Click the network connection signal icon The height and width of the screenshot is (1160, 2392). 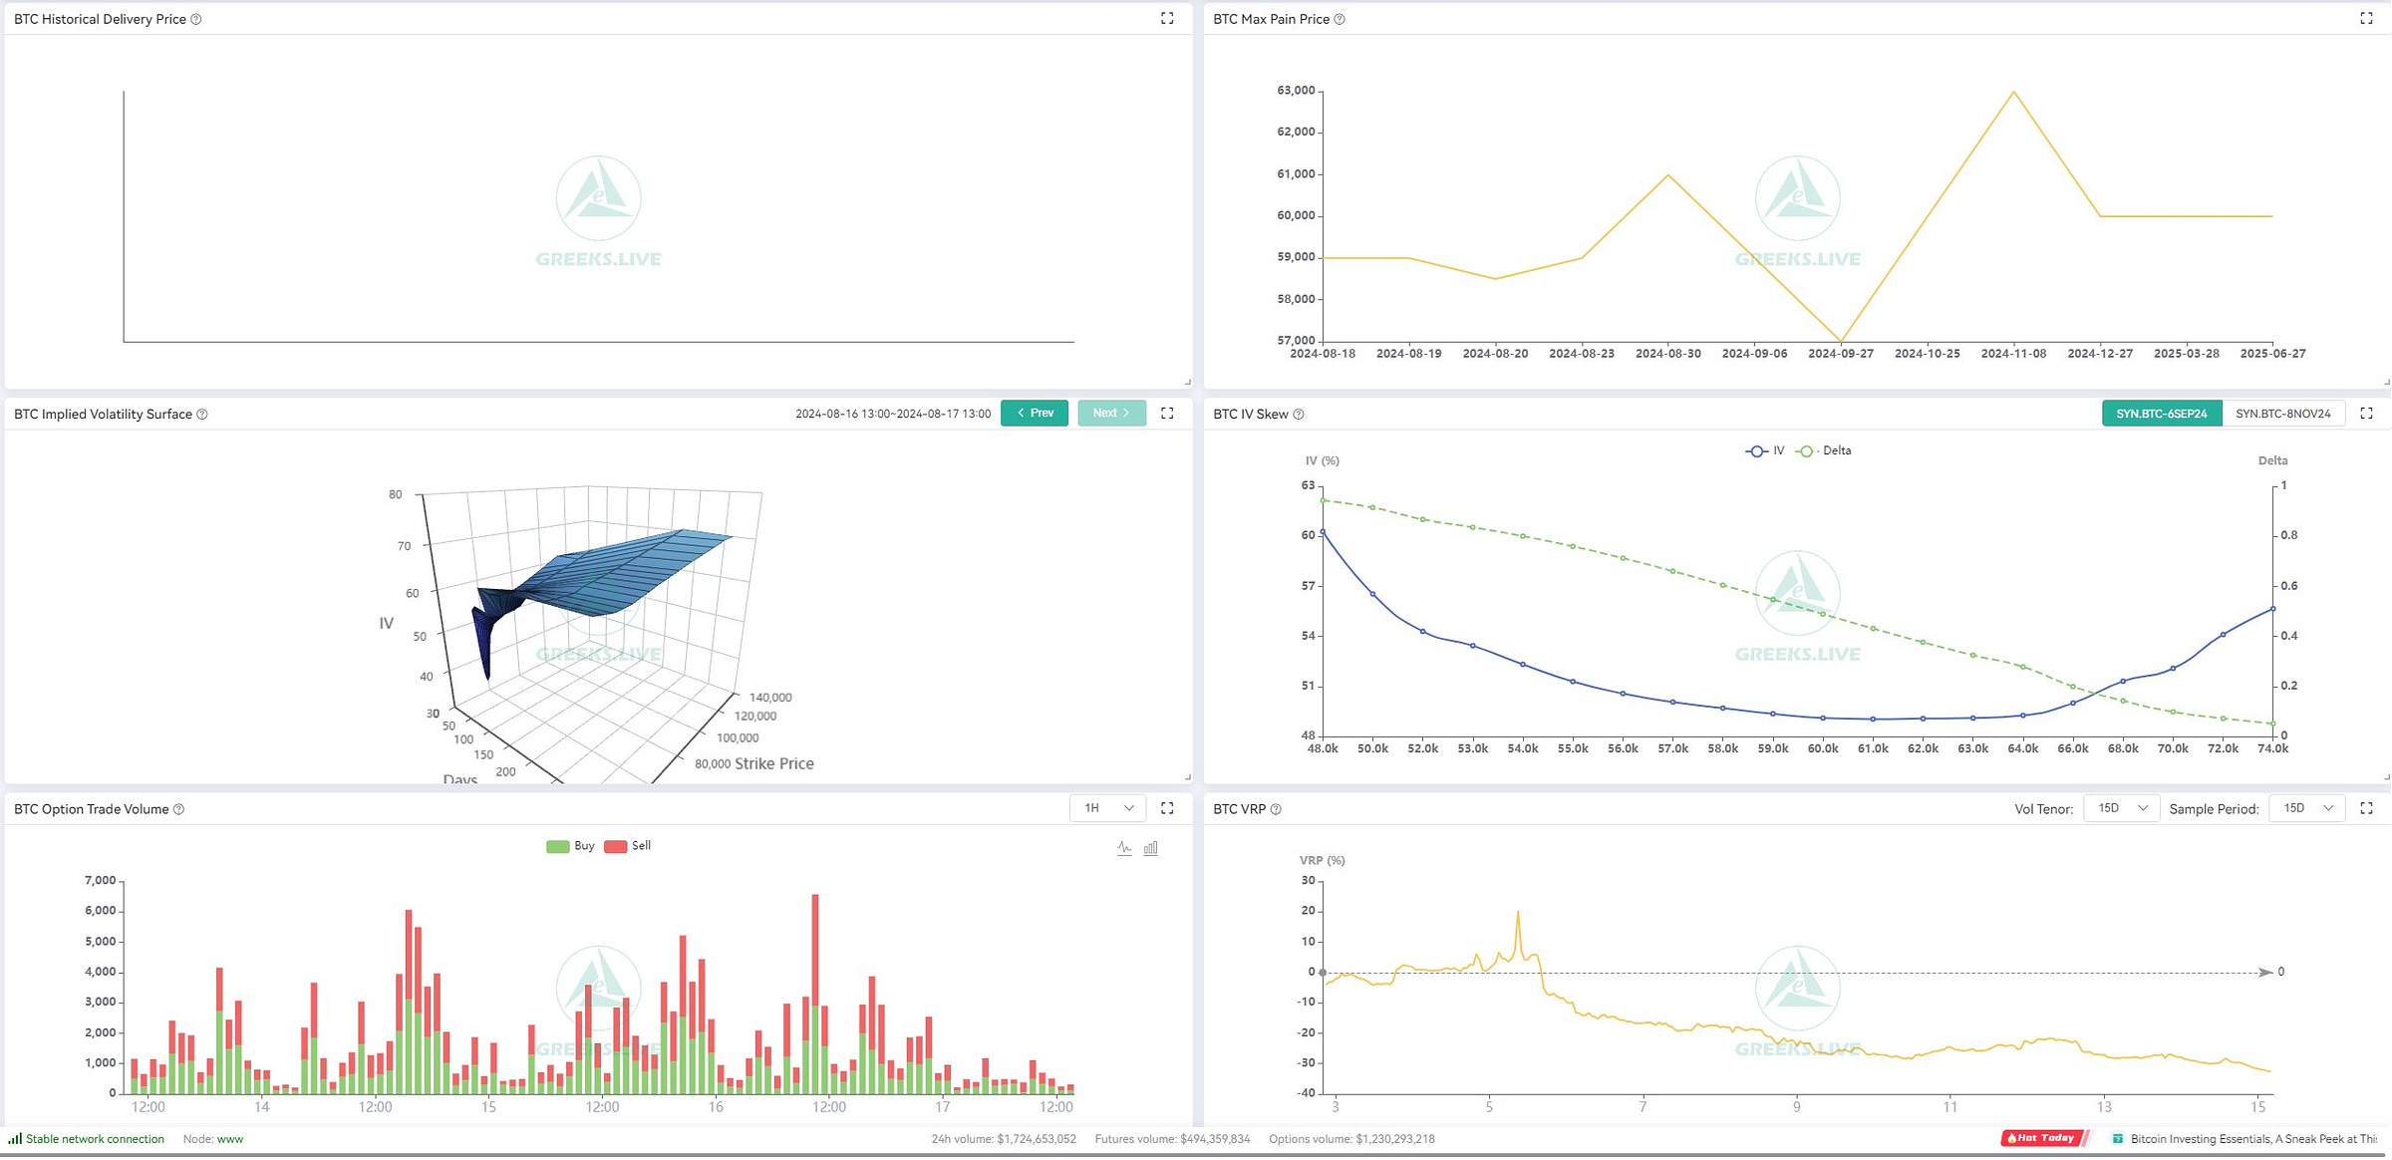[x=15, y=1138]
